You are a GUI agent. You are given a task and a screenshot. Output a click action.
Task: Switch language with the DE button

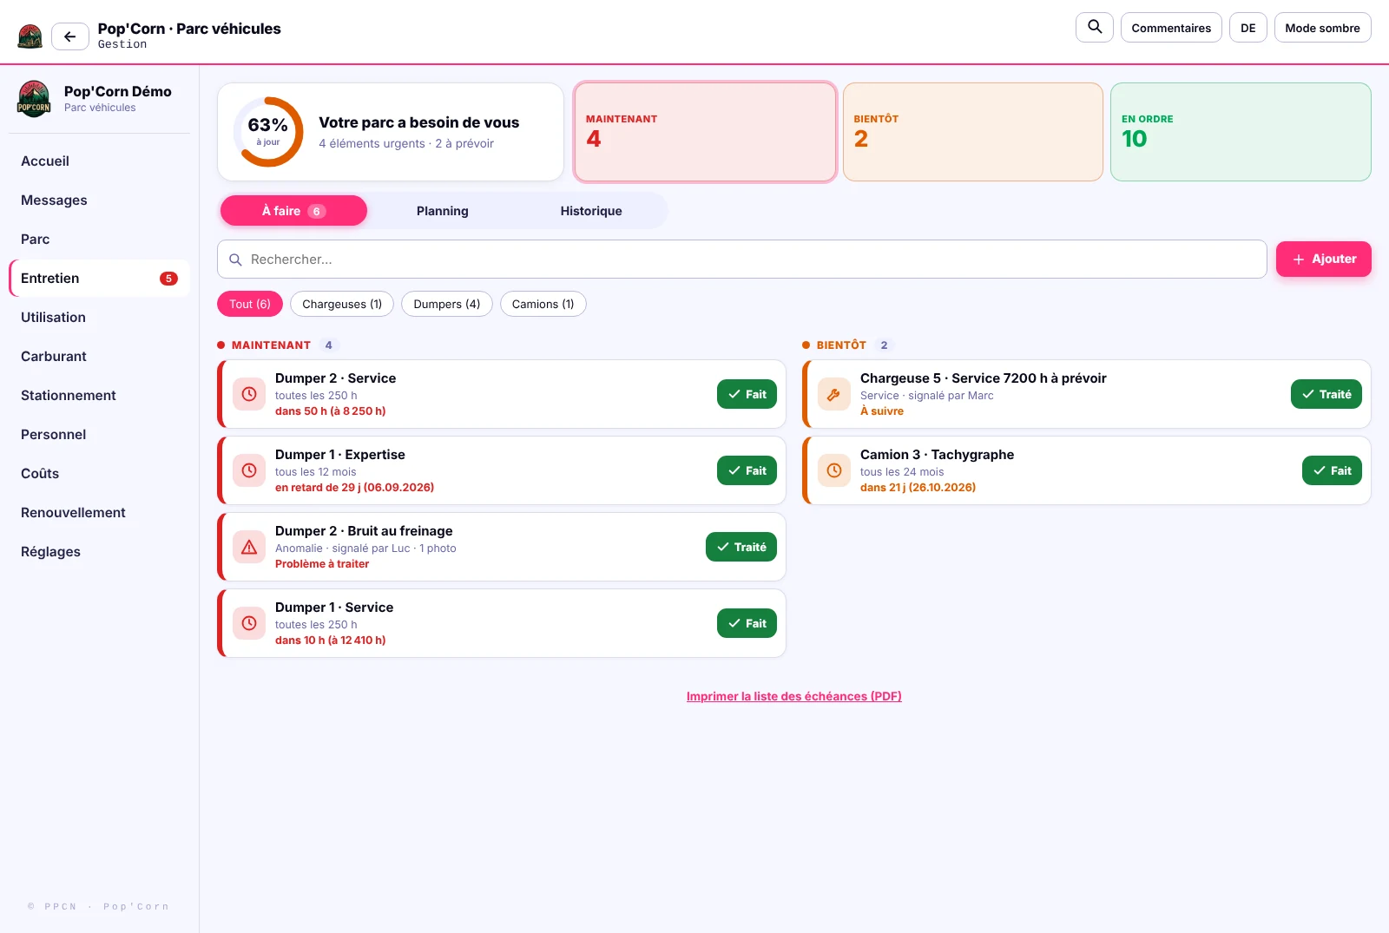[x=1247, y=28]
